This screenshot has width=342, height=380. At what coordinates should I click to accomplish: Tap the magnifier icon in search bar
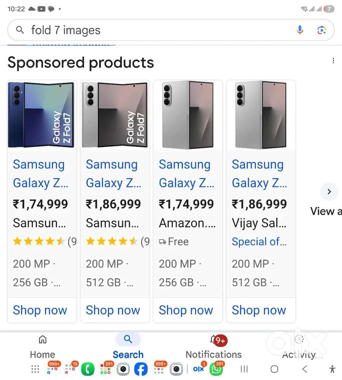tap(20, 30)
